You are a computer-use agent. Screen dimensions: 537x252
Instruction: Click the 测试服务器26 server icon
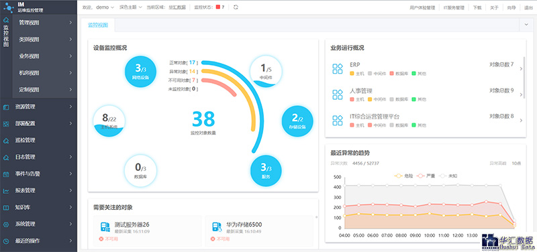(105, 227)
